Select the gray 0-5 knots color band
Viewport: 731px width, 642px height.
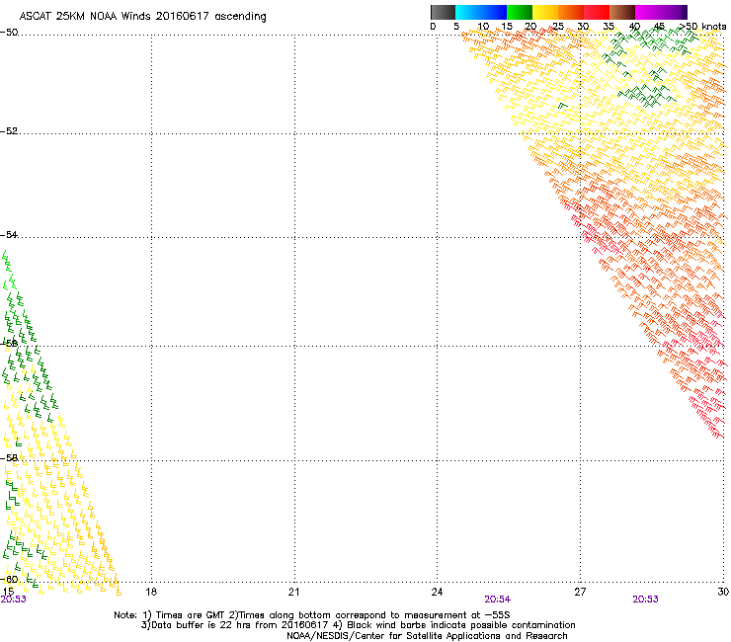point(443,12)
